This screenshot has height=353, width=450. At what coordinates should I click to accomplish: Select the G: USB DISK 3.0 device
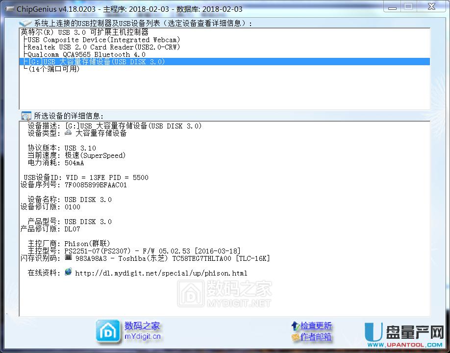point(96,62)
